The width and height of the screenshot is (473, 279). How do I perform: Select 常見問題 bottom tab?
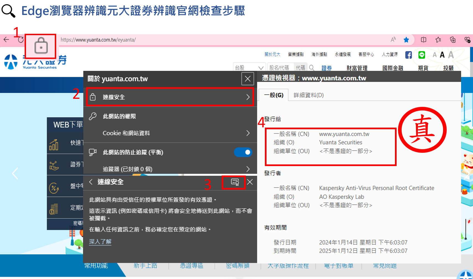tap(385, 266)
